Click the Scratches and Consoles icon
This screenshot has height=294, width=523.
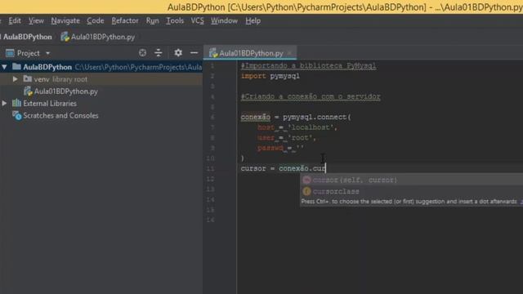[16, 116]
